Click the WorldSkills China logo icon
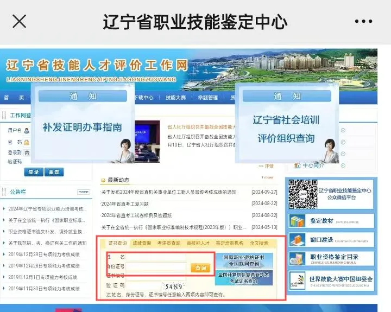The height and width of the screenshot is (312, 391). [297, 281]
